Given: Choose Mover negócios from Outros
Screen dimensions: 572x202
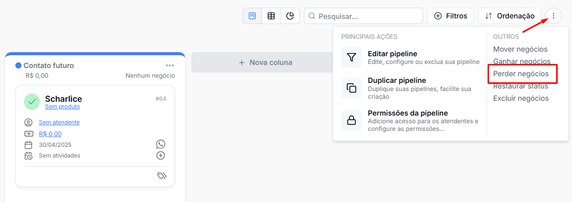Looking at the screenshot, I should coord(520,49).
